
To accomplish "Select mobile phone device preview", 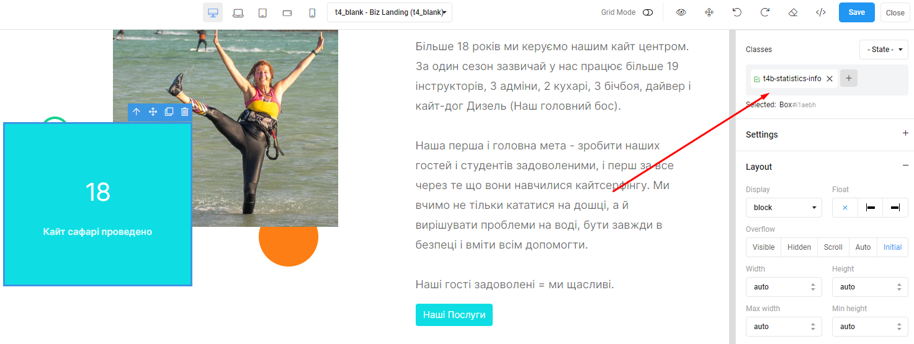I will coord(312,12).
